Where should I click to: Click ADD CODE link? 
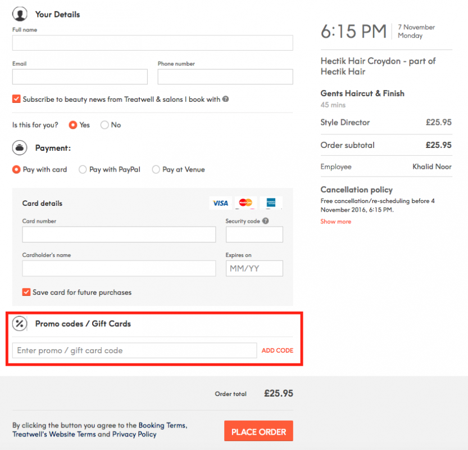(x=278, y=350)
